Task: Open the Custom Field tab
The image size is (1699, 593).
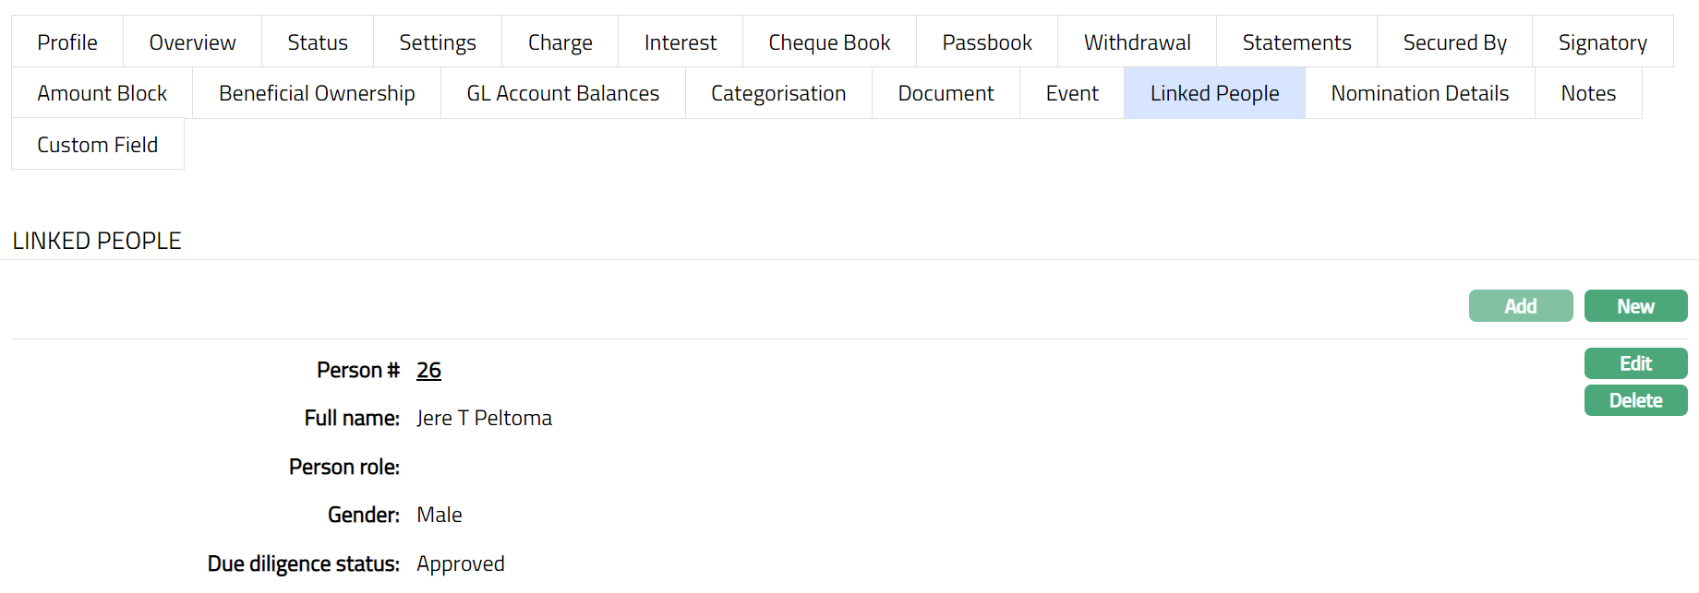Action: point(98,145)
